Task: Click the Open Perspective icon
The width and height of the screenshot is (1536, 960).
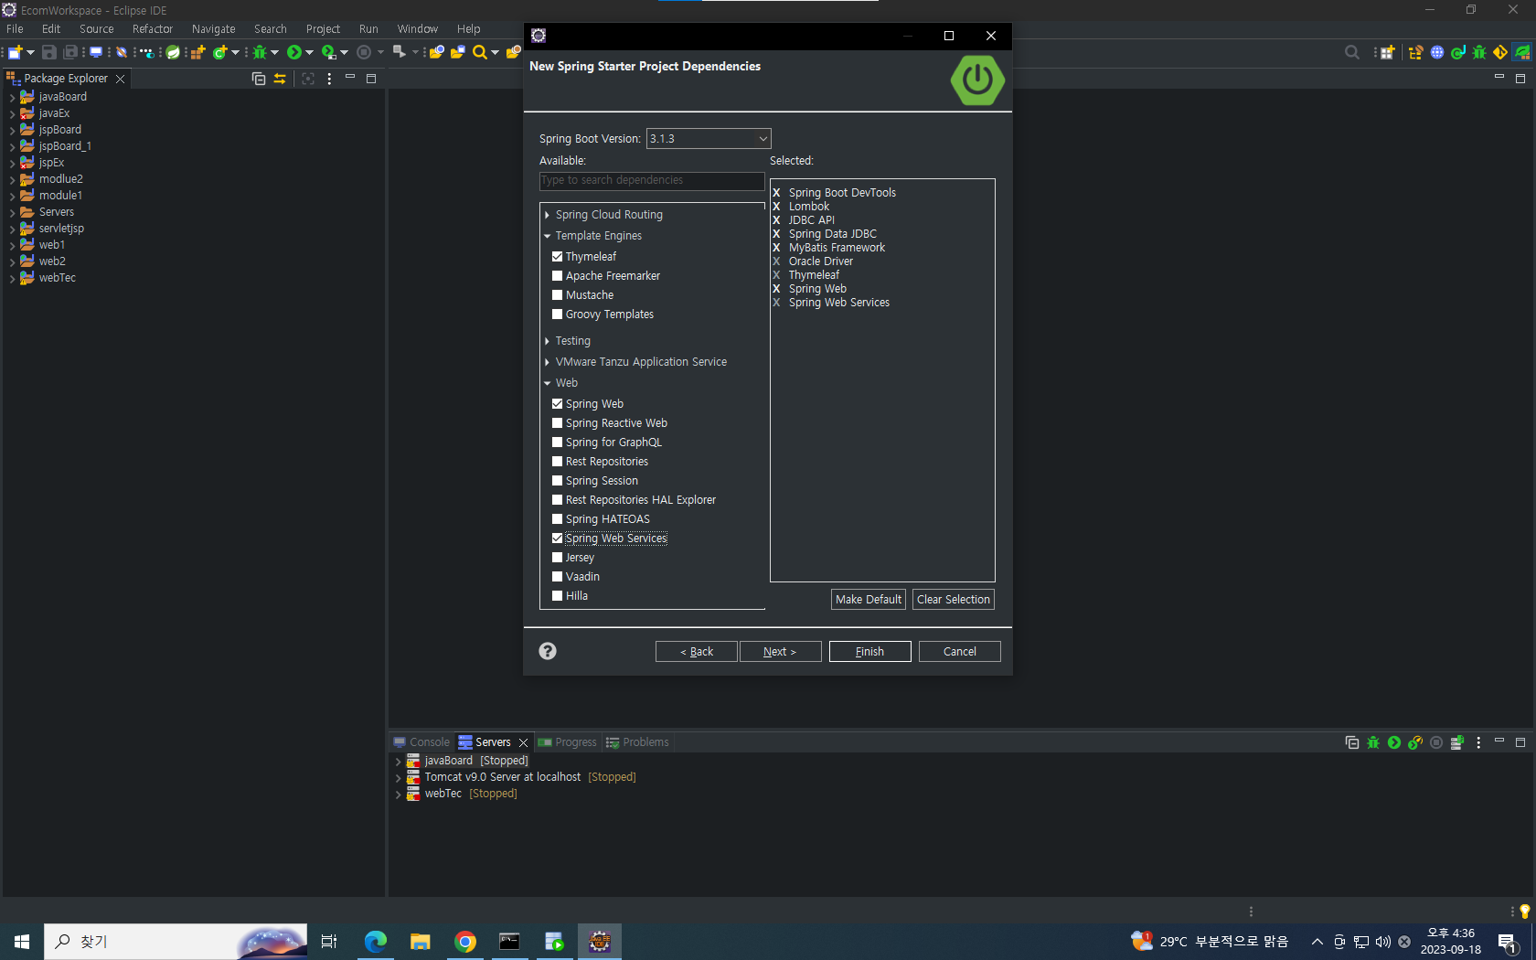Action: tap(1387, 52)
